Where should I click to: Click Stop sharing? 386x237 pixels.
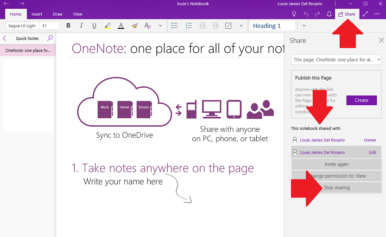pos(336,187)
